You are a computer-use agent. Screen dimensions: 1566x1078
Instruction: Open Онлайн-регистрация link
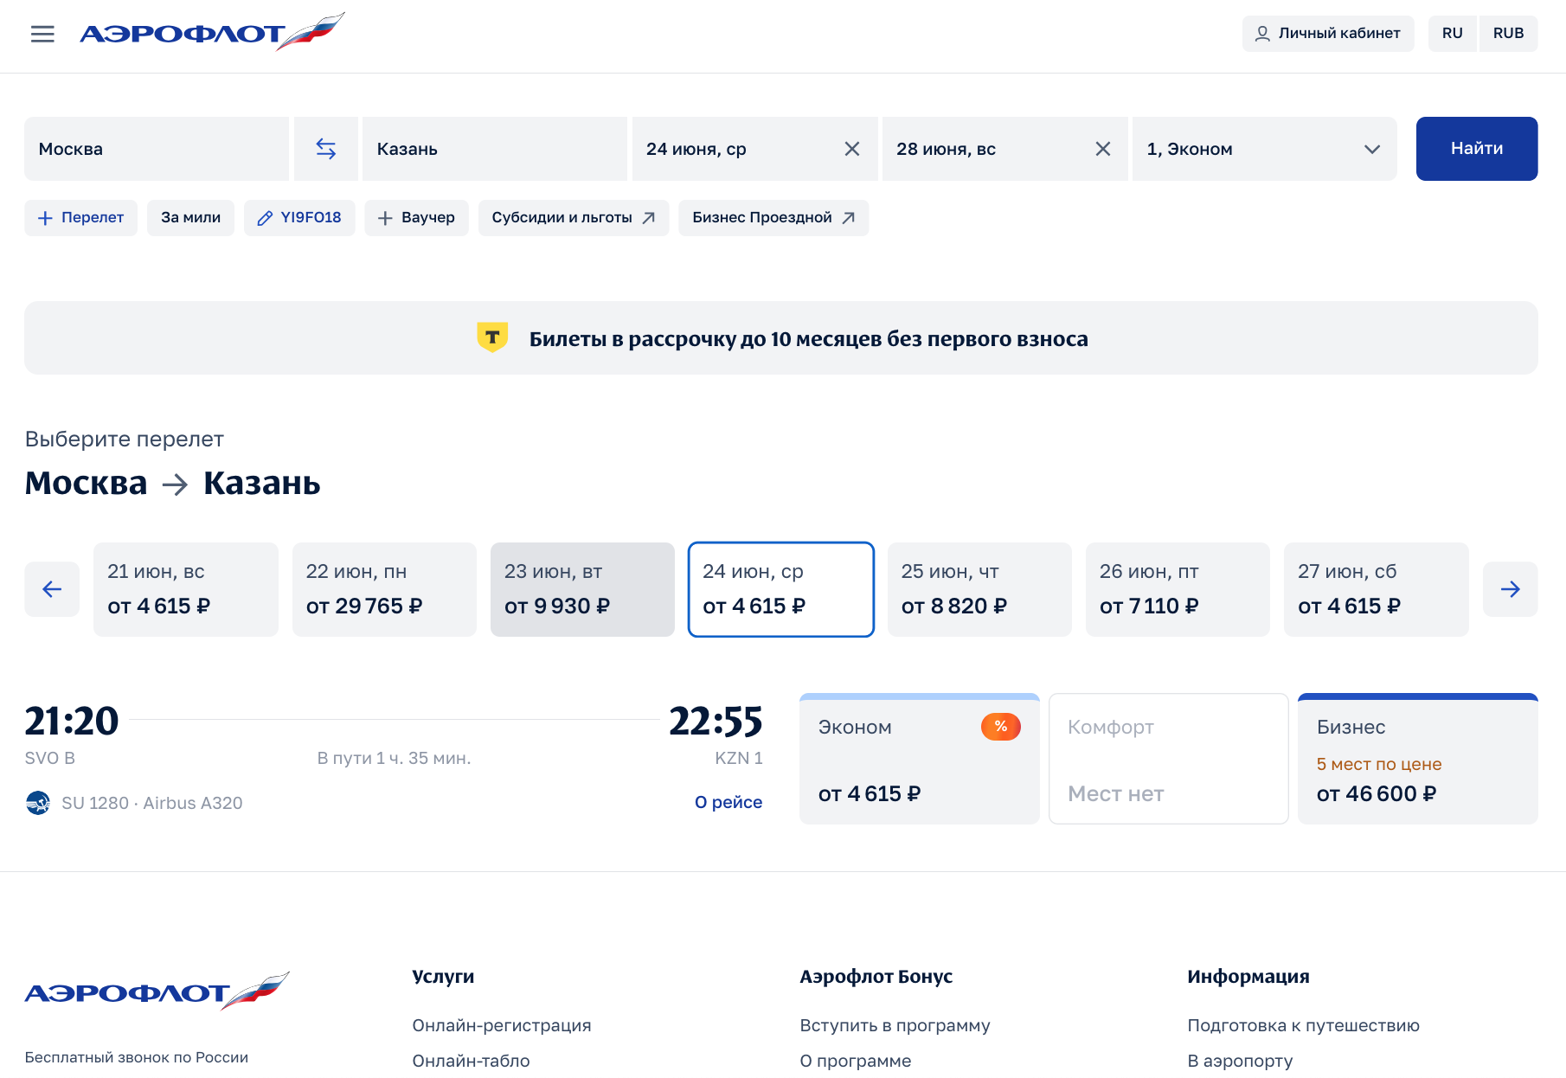502,1025
